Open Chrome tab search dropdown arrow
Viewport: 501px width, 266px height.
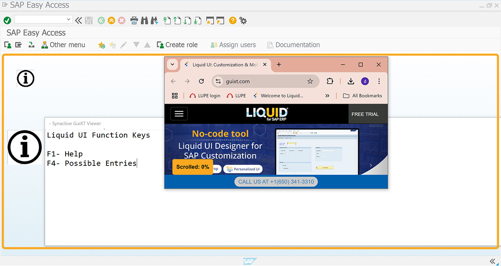pos(172,65)
